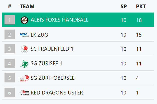Click the LK Zug Handball logo
Screen dimensions: 157x104
25,35
